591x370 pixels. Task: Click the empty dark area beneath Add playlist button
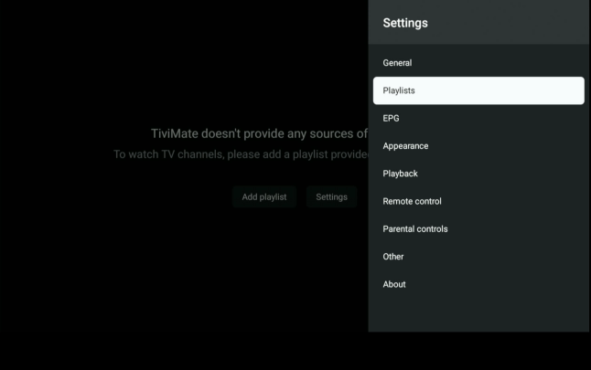pos(263,274)
